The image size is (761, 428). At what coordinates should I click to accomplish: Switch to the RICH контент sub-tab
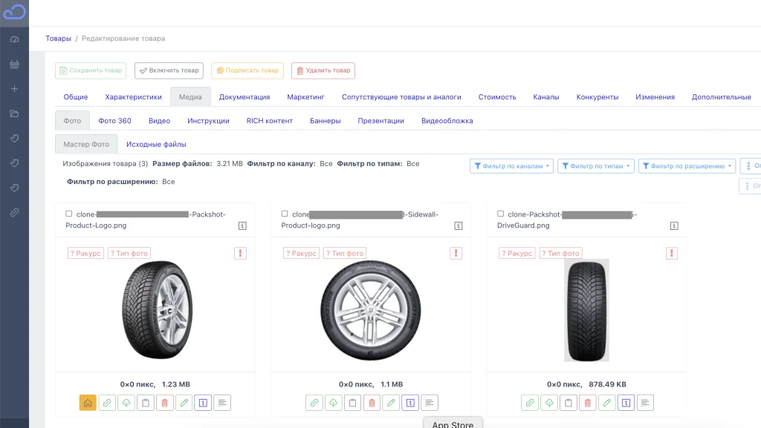(x=269, y=121)
